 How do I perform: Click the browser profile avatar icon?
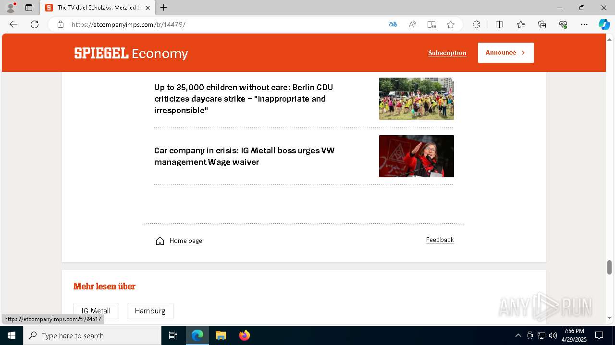coord(11,8)
